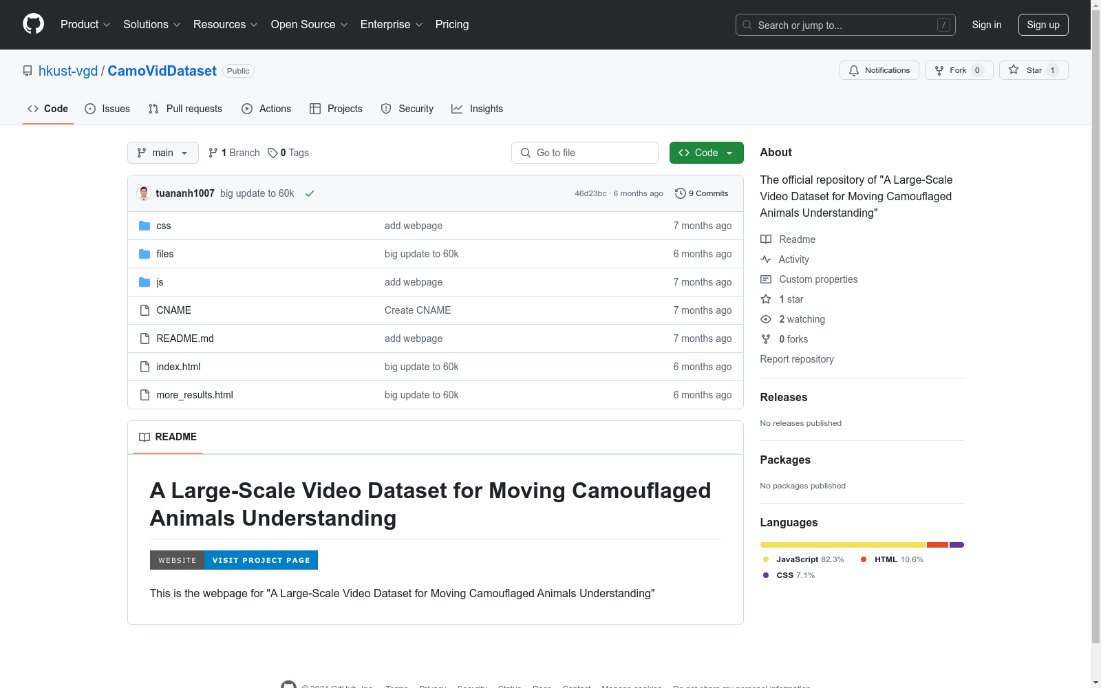Viewport: 1101px width, 688px height.
Task: Switch to the Security tab
Action: [407, 109]
